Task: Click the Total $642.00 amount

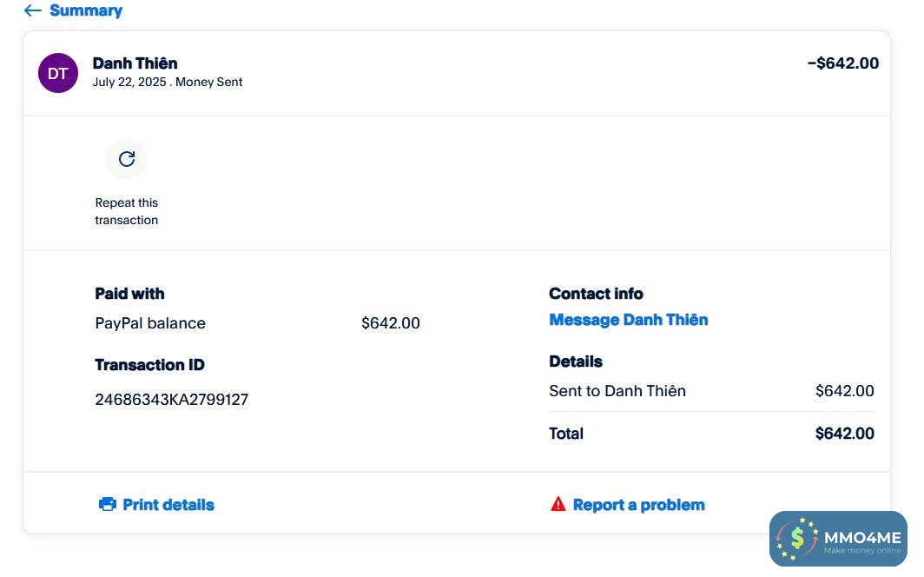Action: point(844,434)
